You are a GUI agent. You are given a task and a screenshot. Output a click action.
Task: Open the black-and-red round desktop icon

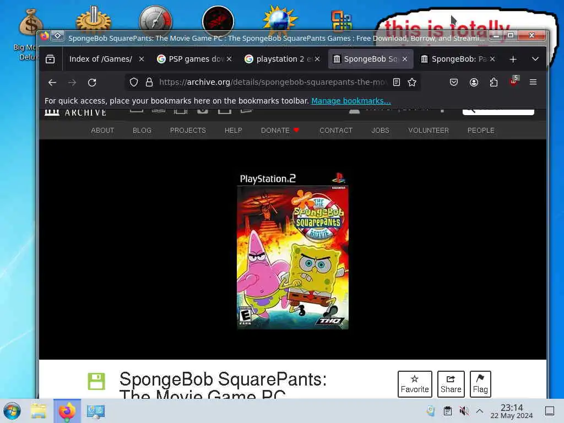pos(218,20)
